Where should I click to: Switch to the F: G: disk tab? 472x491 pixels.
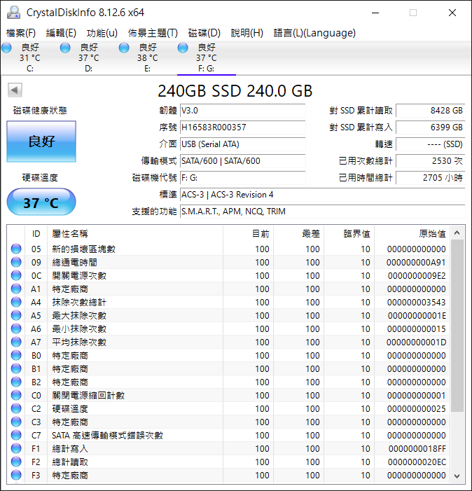tap(206, 58)
